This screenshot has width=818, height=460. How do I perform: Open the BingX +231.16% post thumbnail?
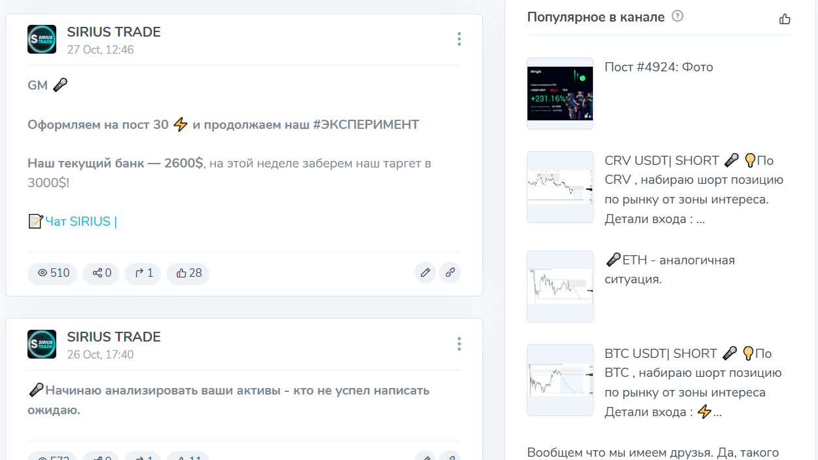click(560, 93)
